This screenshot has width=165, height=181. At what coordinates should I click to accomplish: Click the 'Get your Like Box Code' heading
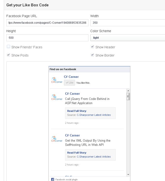point(27,5)
